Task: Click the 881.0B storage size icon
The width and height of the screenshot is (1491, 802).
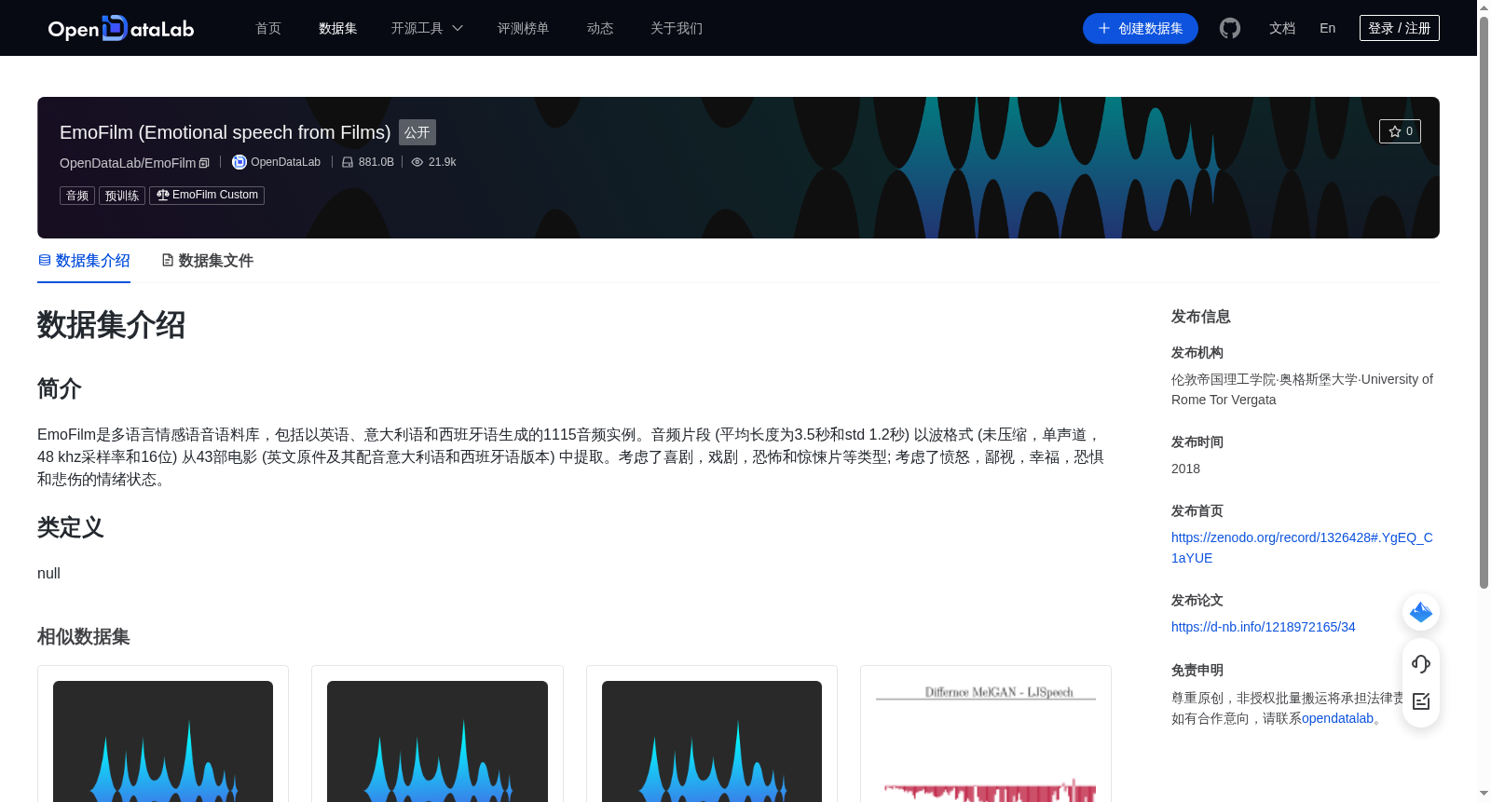Action: coord(348,162)
